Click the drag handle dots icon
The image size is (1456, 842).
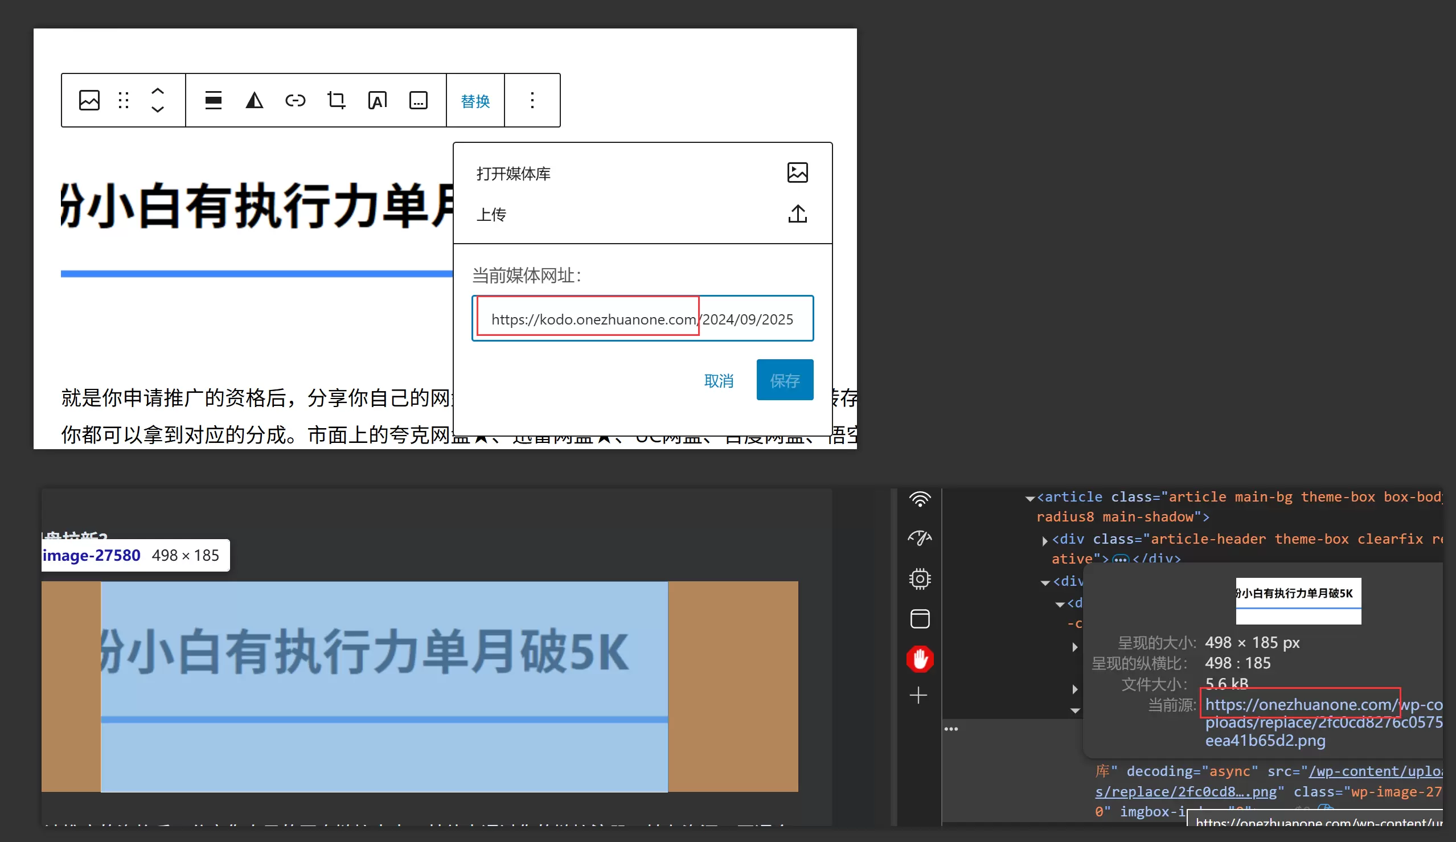(124, 101)
